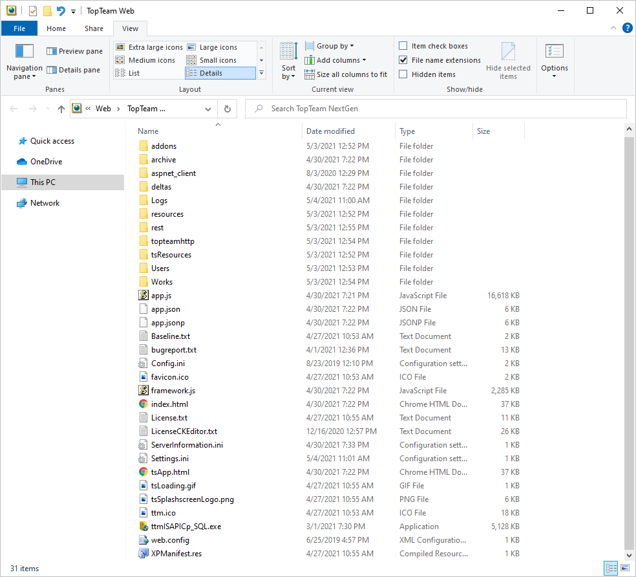Collapse the ribbon with the chevron

613,28
